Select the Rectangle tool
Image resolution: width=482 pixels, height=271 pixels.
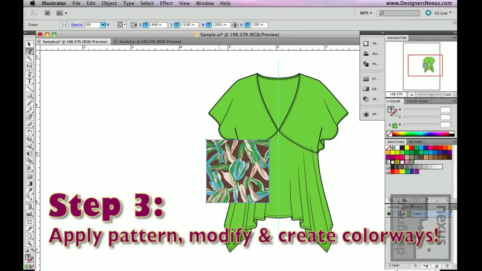(29, 96)
